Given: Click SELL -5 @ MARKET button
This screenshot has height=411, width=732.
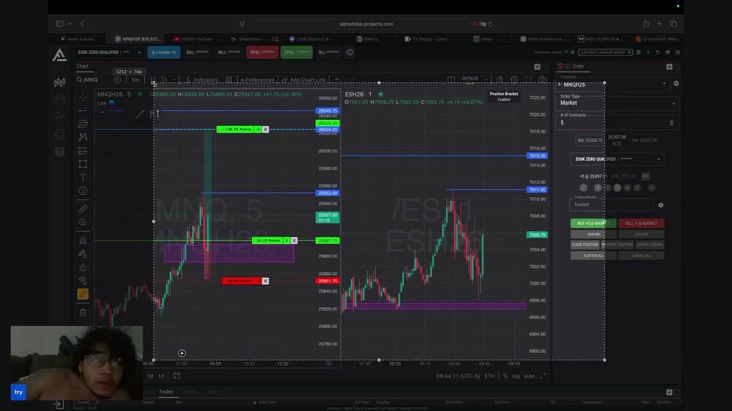Looking at the screenshot, I should pos(641,223).
